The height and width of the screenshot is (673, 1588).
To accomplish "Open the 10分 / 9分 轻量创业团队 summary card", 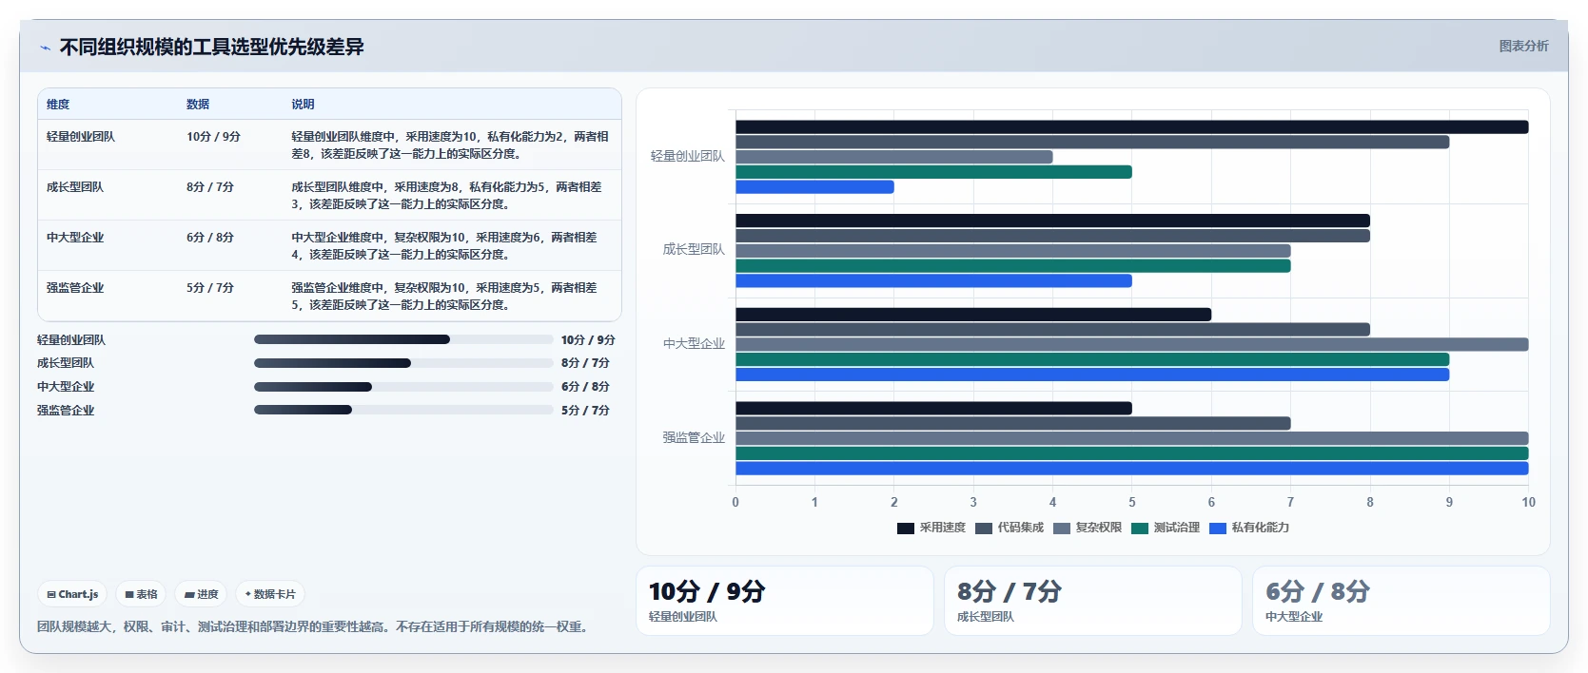I will [x=785, y=601].
